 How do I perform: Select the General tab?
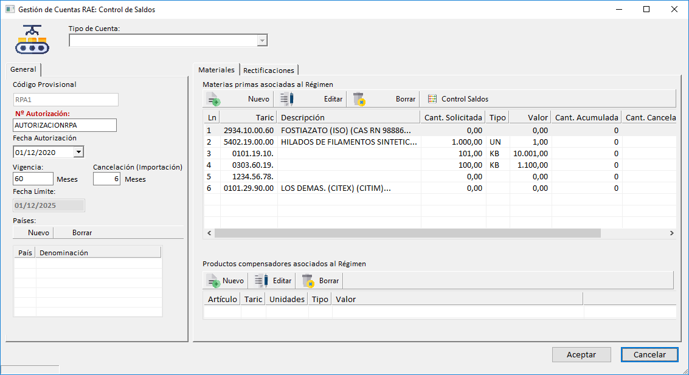pos(23,69)
